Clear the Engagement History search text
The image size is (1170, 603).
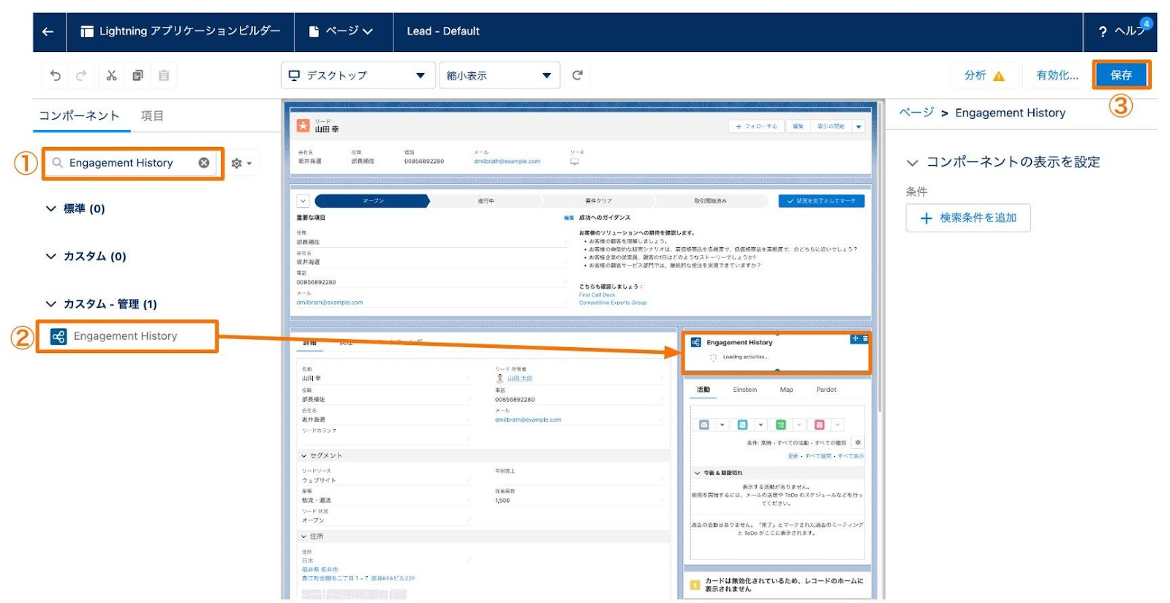tap(204, 163)
